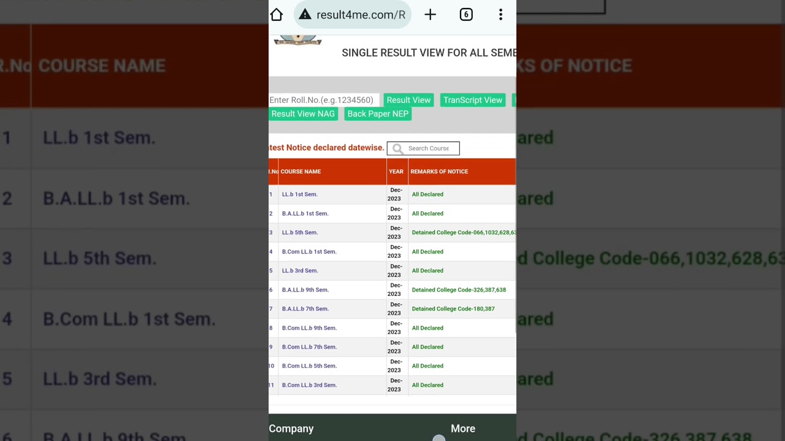
Task: Click Dec-2023 in B.A.LL.b 9th Sem. row
Action: [396, 290]
